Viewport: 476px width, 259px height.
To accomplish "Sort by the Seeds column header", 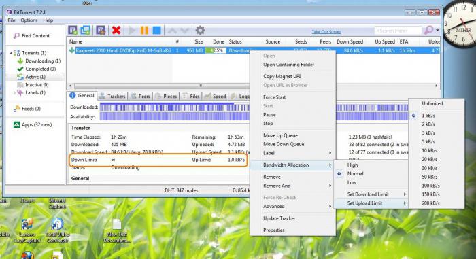I will [301, 42].
